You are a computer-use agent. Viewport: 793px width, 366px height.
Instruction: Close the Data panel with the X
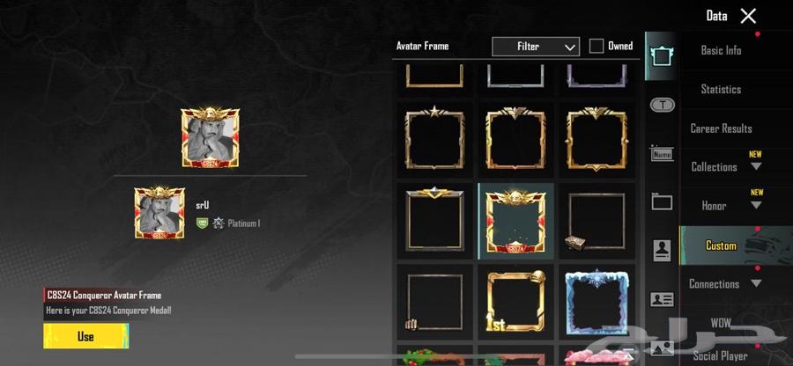tap(748, 16)
